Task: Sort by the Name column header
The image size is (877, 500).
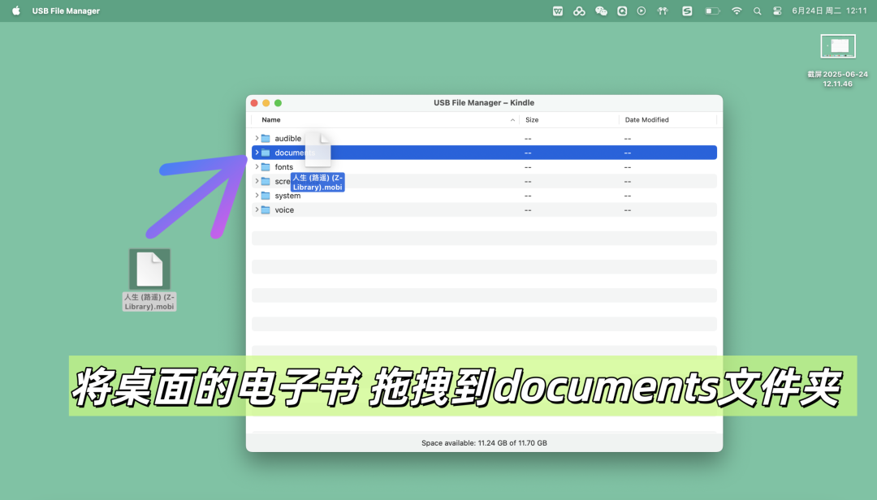Action: click(271, 120)
